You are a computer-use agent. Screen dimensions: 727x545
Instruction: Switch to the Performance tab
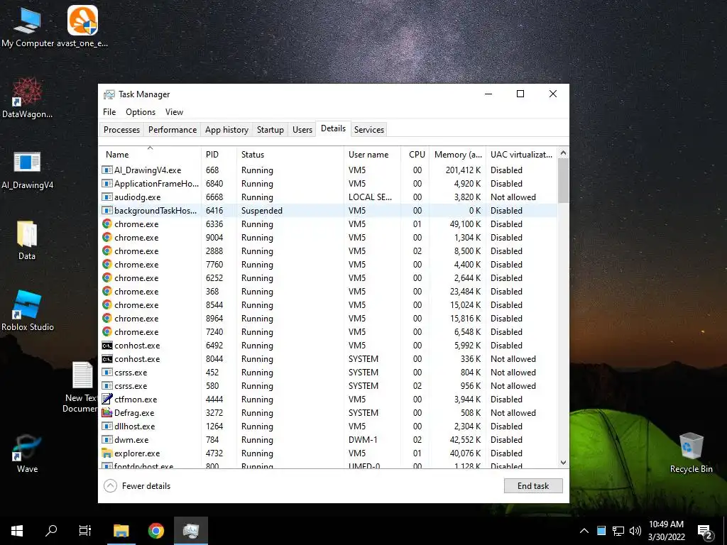tap(173, 130)
